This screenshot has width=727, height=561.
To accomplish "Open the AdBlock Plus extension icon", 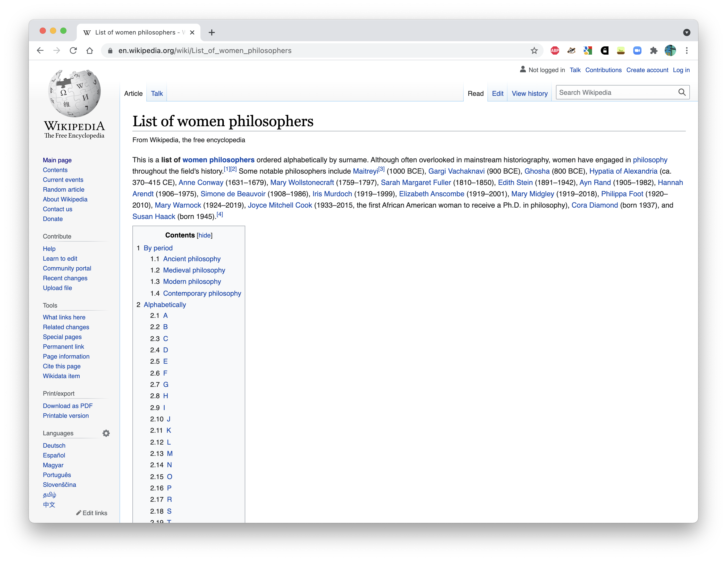I will coord(555,50).
